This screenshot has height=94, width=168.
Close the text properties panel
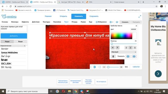[x=136, y=26]
